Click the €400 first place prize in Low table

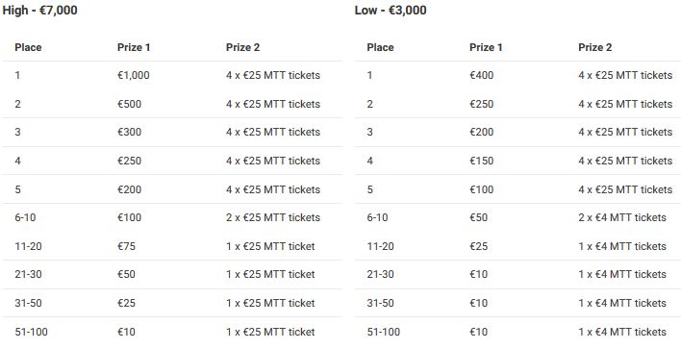pyautogui.click(x=481, y=75)
